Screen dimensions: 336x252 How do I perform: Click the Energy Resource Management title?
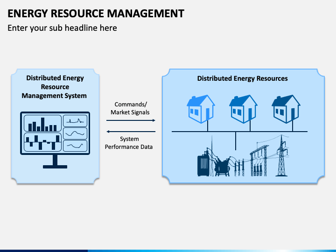(96, 14)
